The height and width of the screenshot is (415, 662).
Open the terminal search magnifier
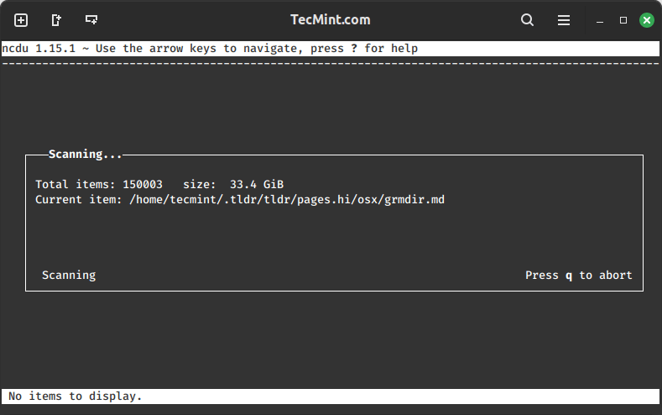click(x=527, y=20)
